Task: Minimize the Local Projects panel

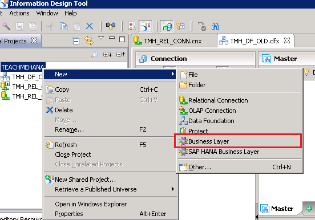Action: click(112, 38)
